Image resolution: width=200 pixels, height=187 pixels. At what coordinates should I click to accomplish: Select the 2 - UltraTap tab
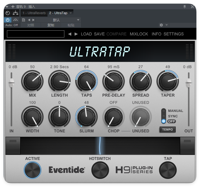[58, 13]
